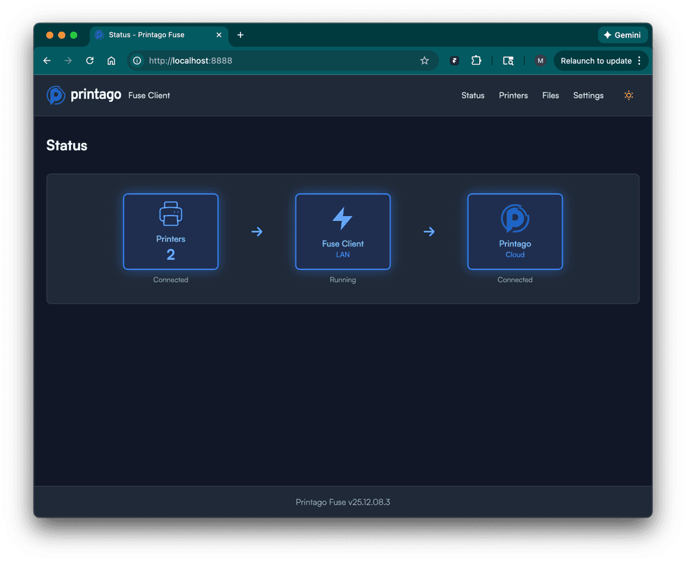Open the Settings nav item
Image resolution: width=686 pixels, height=562 pixels.
pyautogui.click(x=588, y=95)
